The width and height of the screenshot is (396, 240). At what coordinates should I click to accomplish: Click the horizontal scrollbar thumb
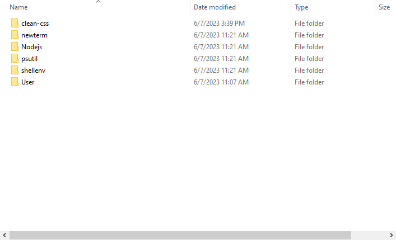(180, 235)
